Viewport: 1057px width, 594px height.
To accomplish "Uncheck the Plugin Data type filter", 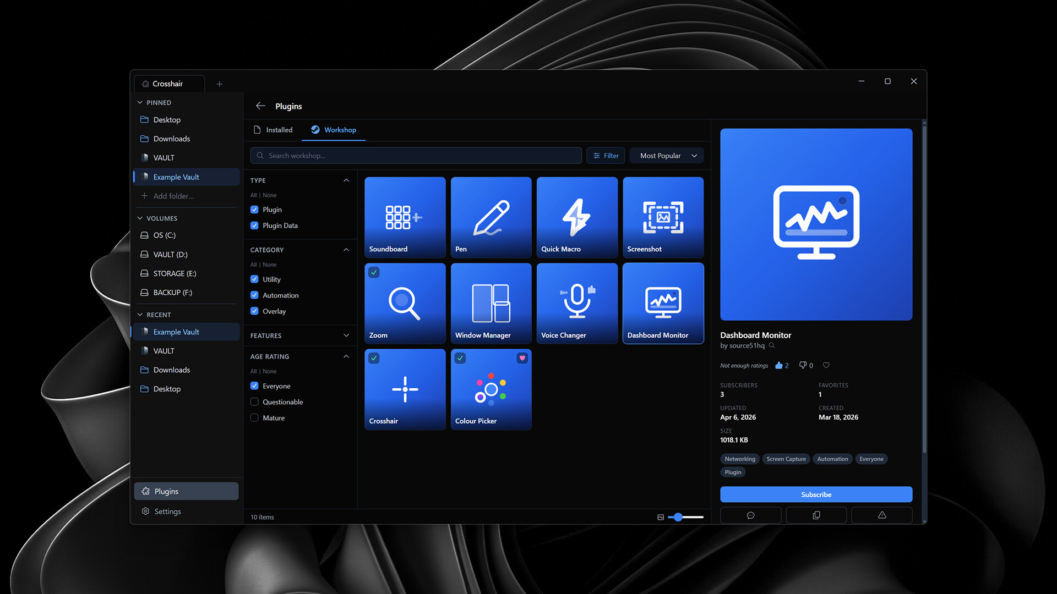I will [x=254, y=226].
